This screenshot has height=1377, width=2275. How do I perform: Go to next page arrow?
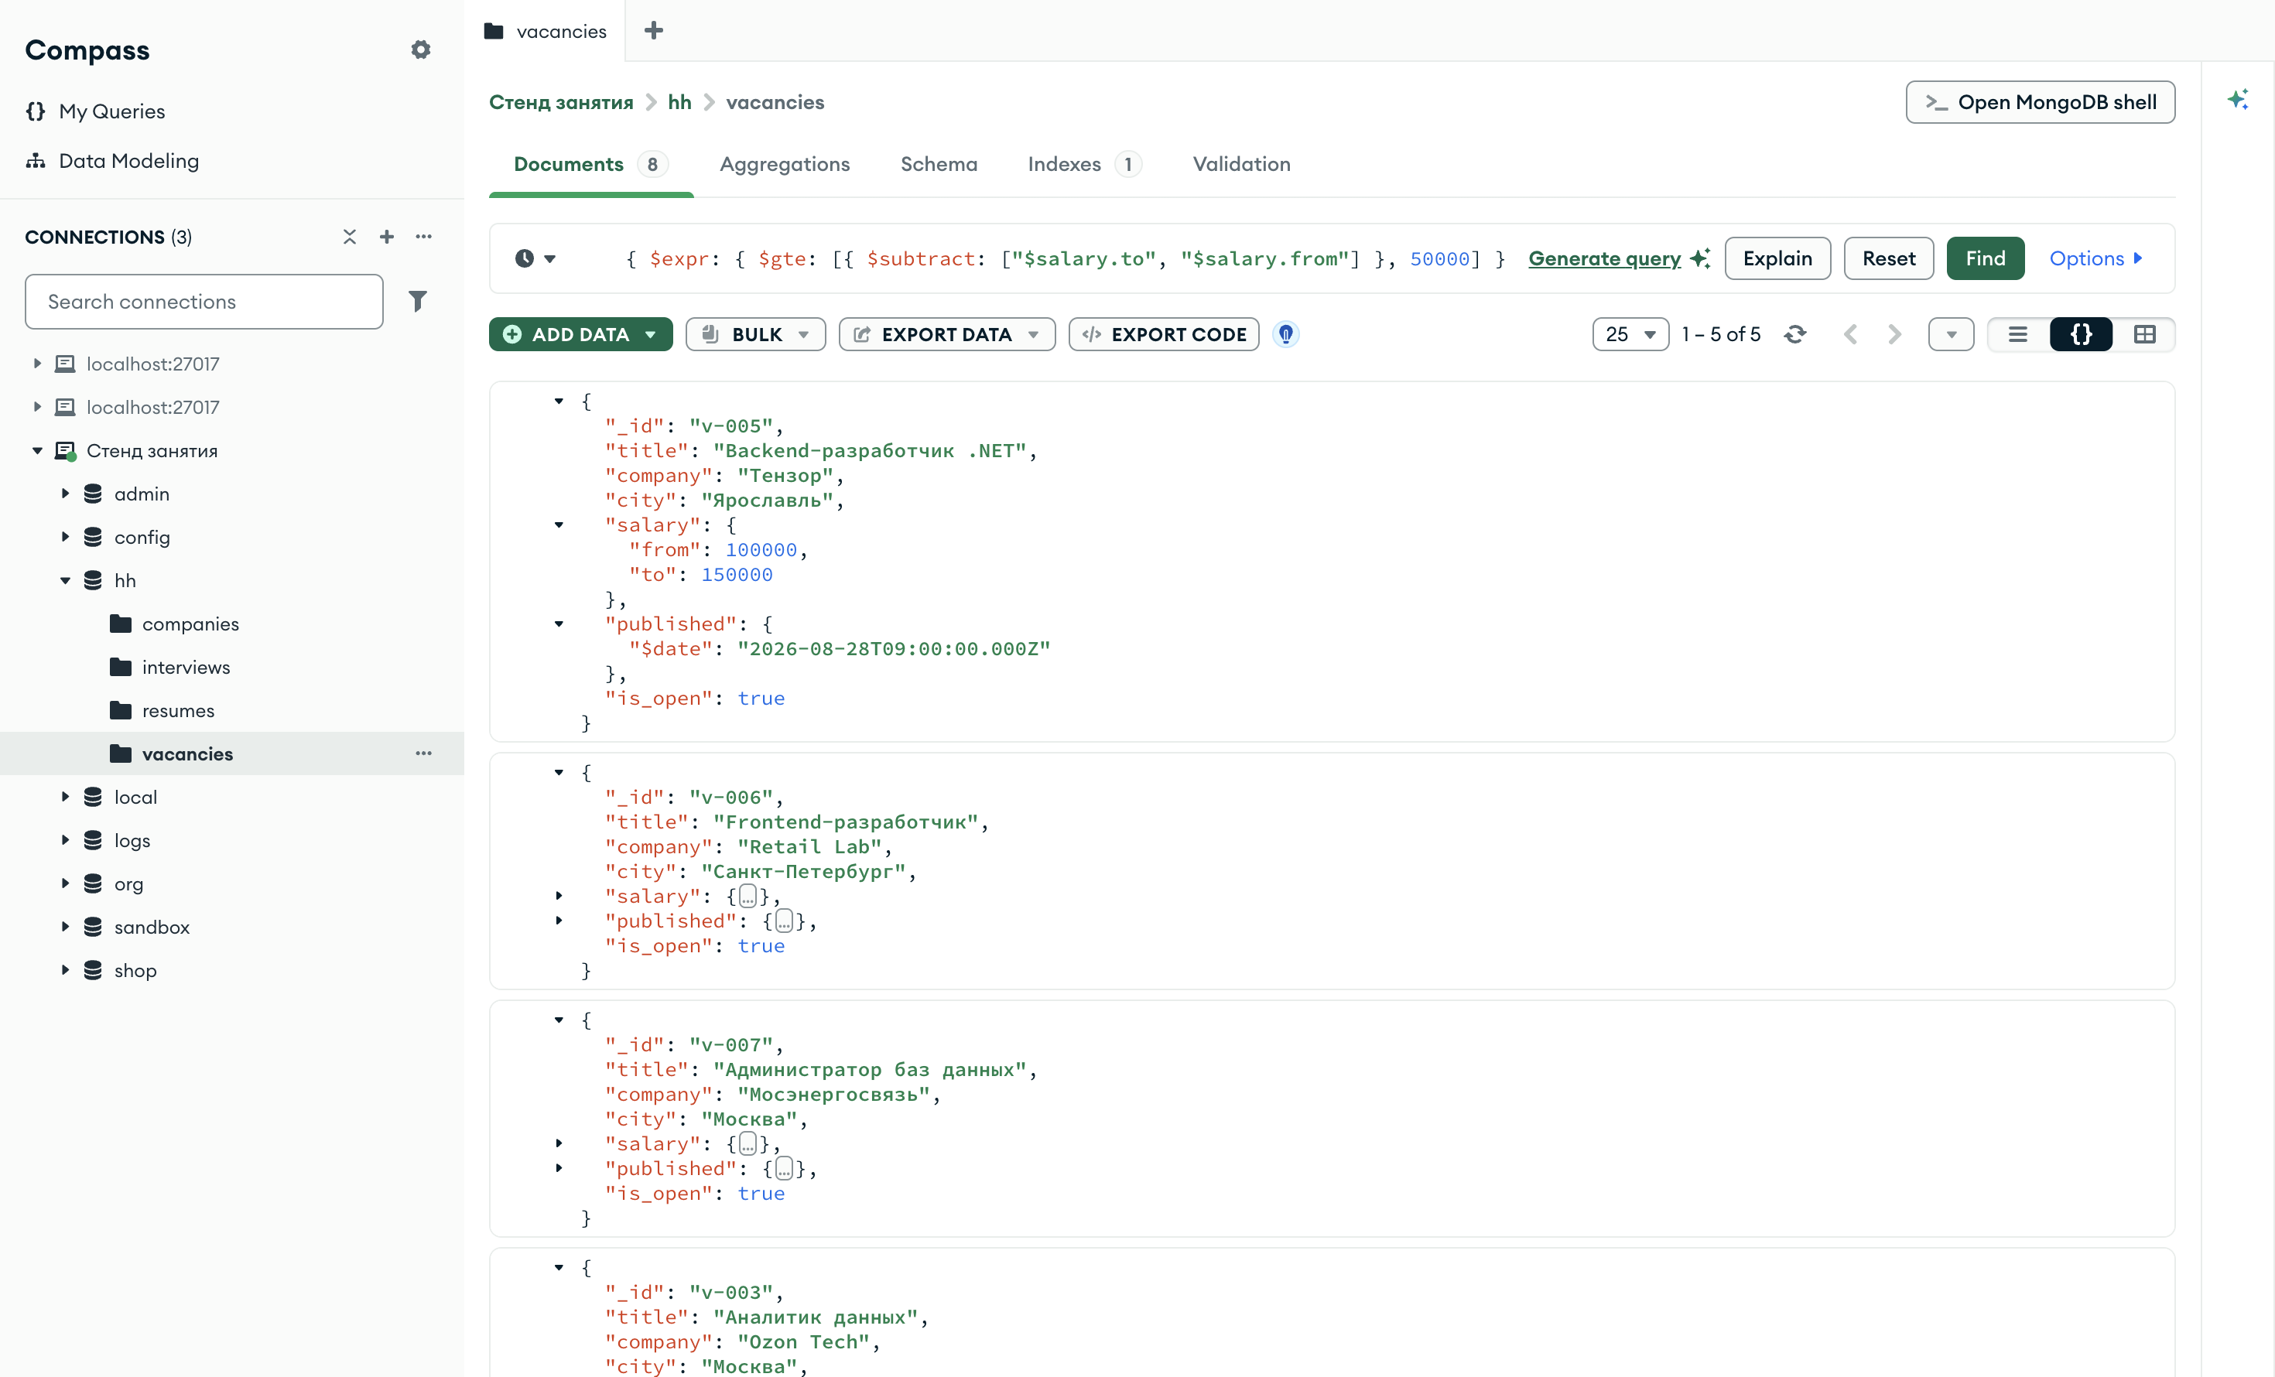click(1894, 334)
